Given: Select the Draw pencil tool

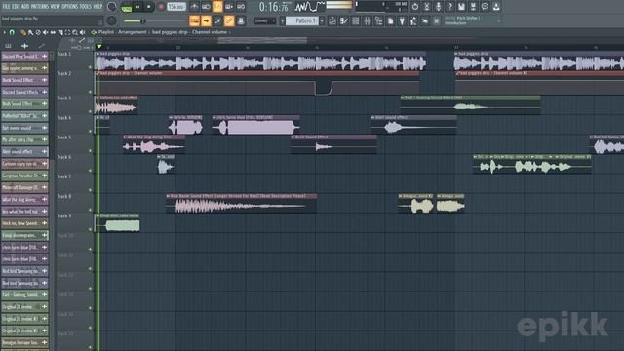Looking at the screenshot, I should point(23,32).
